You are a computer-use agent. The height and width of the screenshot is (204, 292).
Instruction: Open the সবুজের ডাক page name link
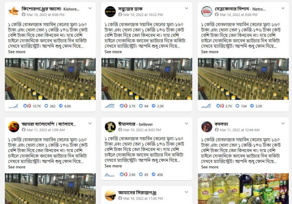pos(130,9)
